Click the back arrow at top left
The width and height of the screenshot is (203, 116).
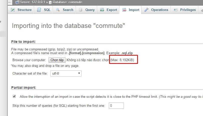pyautogui.click(x=10, y=2)
